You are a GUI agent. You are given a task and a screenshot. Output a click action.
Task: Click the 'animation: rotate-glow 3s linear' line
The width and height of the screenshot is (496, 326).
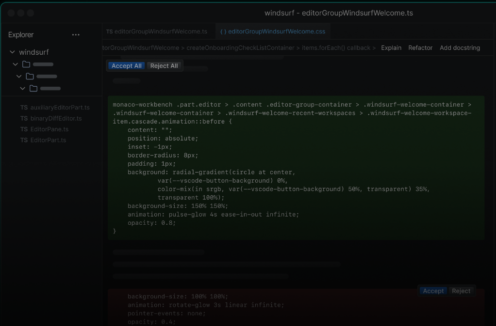tap(206, 305)
